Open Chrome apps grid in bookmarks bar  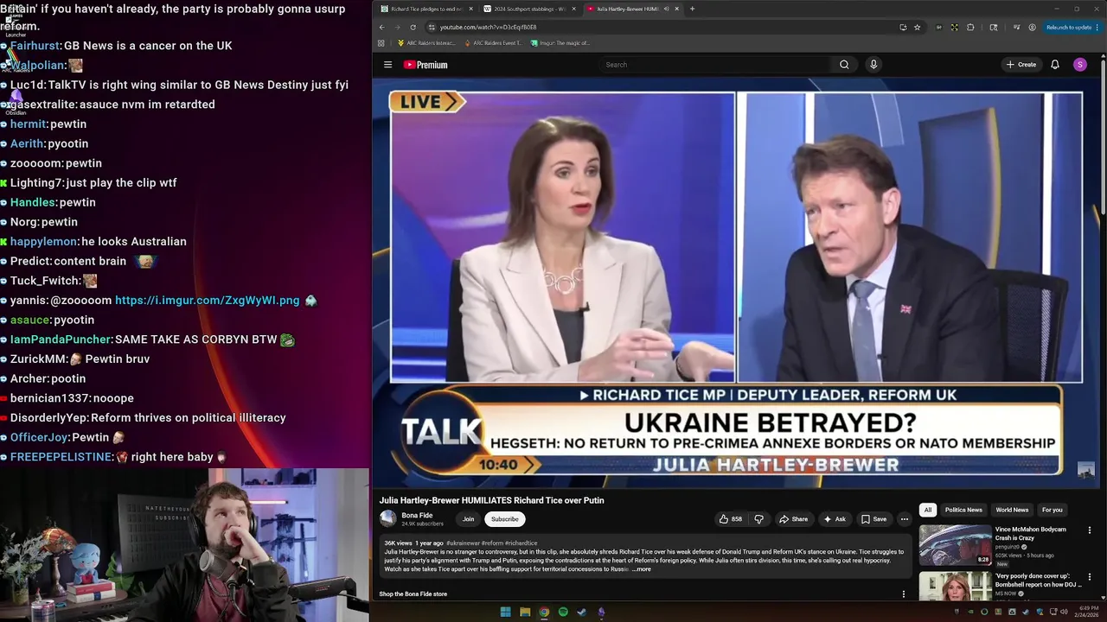click(x=381, y=42)
